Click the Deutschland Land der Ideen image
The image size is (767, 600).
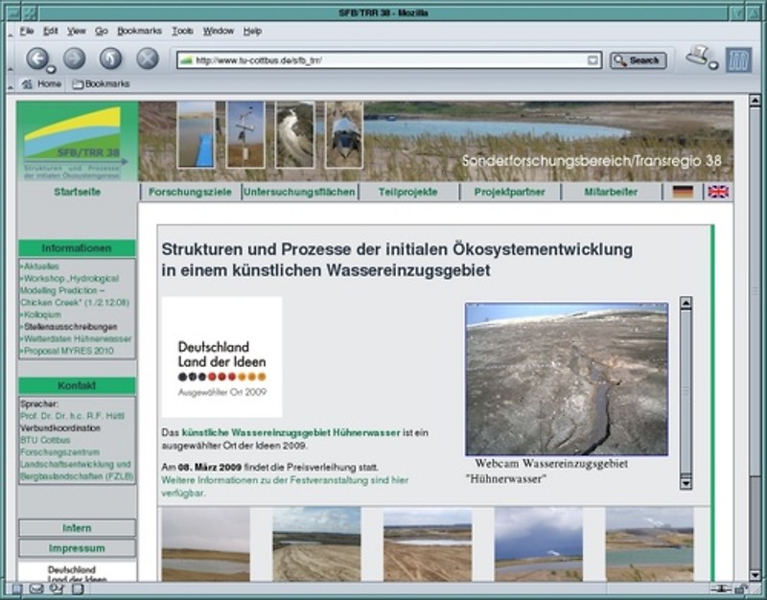pyautogui.click(x=221, y=357)
